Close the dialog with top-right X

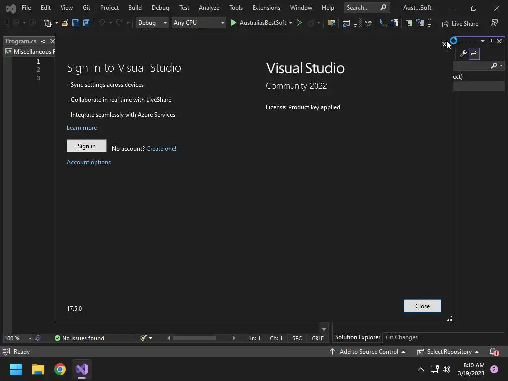point(444,44)
